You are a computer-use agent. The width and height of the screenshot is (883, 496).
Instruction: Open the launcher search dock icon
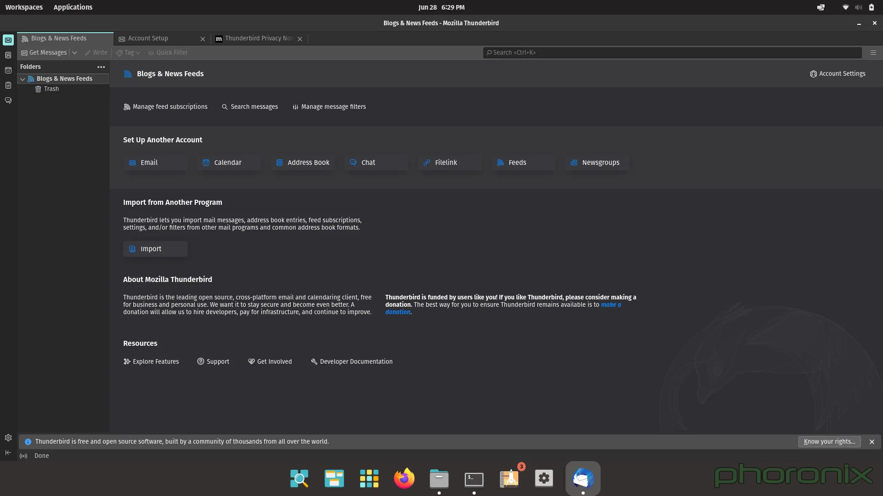pos(299,479)
